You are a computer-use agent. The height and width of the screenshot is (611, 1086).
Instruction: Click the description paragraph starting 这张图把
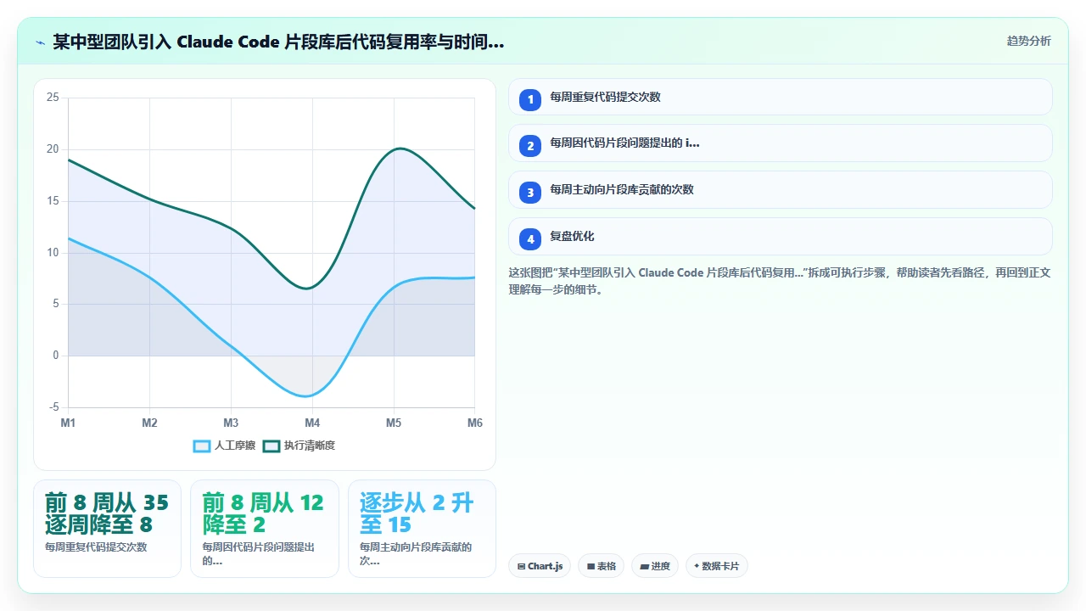(x=780, y=281)
